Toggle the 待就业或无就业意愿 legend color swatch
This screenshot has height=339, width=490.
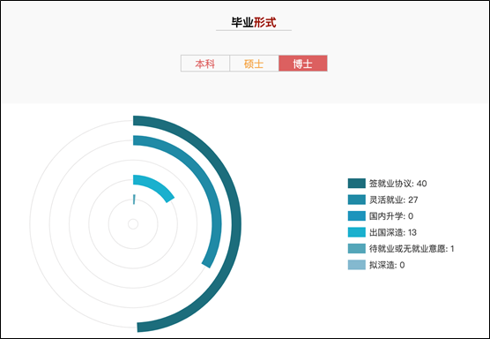click(x=357, y=249)
